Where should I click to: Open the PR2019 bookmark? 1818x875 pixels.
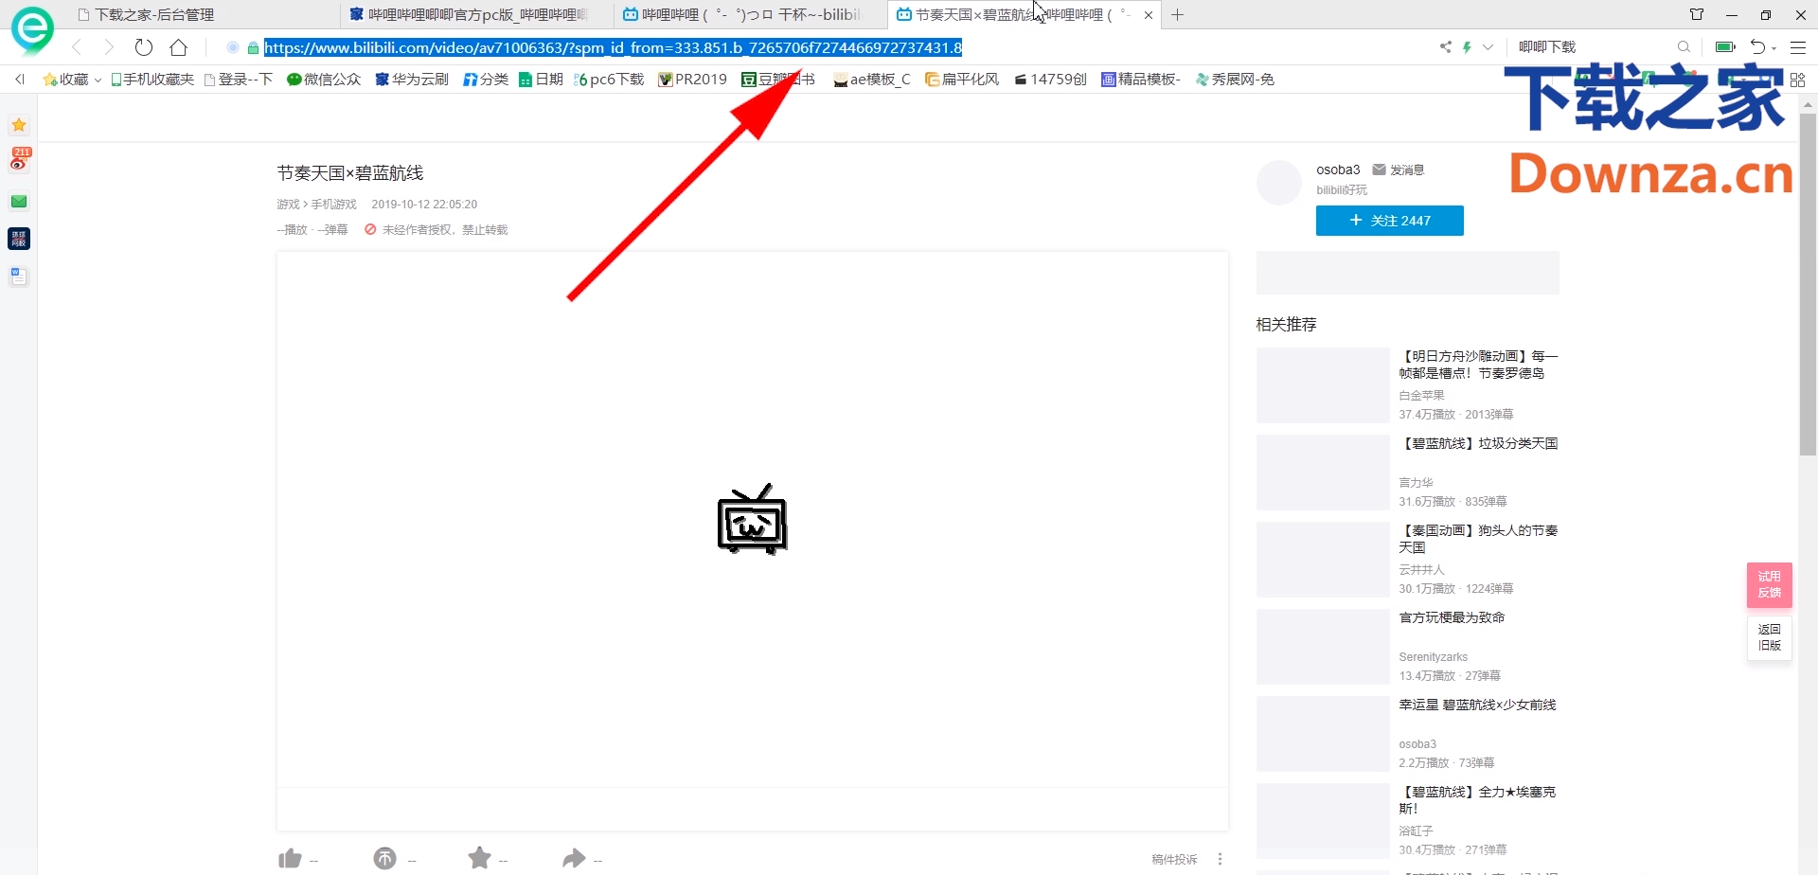pos(692,80)
